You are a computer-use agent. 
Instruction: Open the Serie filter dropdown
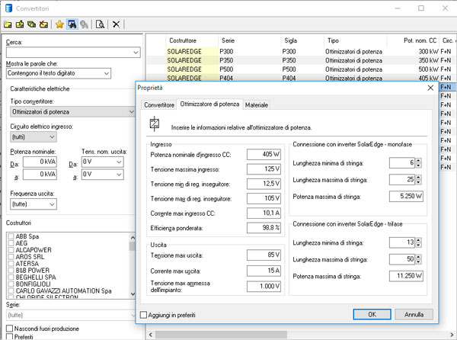coord(133,315)
